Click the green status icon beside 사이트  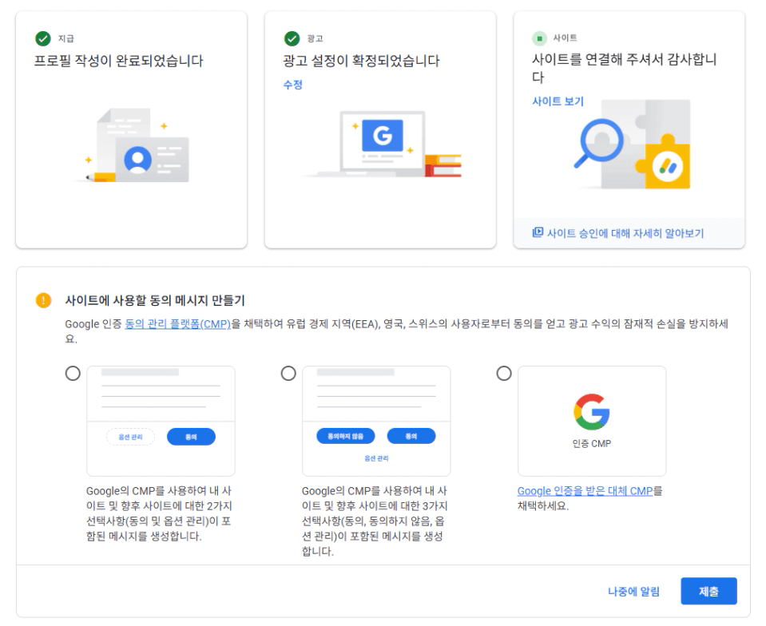tap(540, 38)
